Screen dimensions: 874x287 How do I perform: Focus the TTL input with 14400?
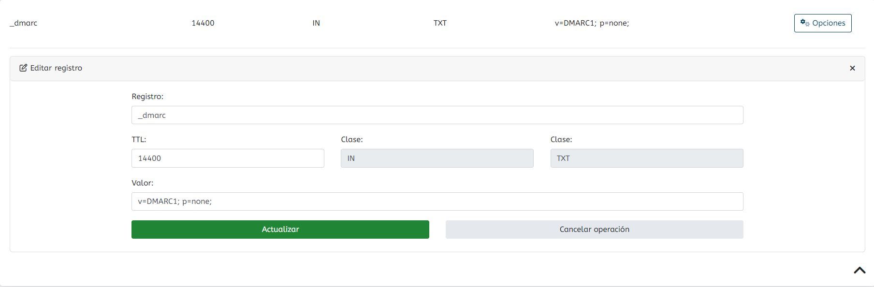click(228, 158)
